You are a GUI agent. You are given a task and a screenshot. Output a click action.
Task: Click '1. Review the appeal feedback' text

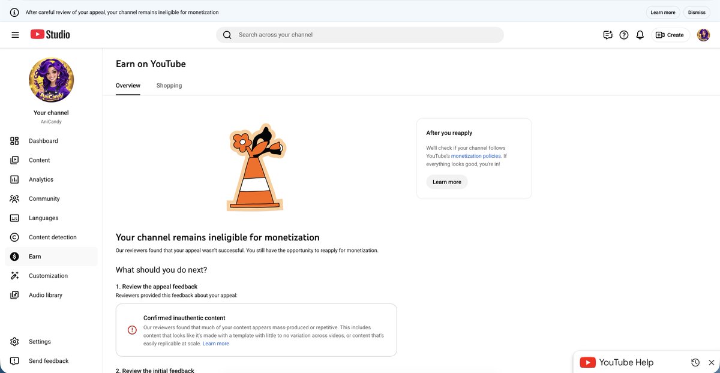point(157,287)
